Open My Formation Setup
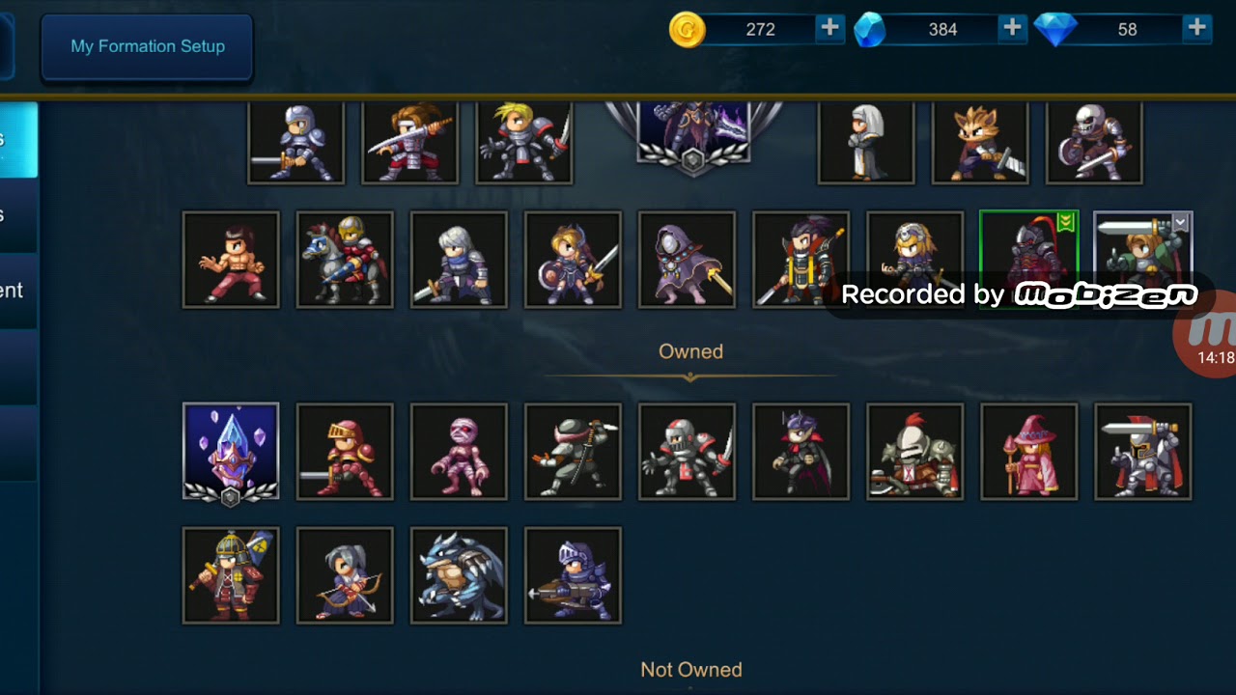 coord(147,46)
